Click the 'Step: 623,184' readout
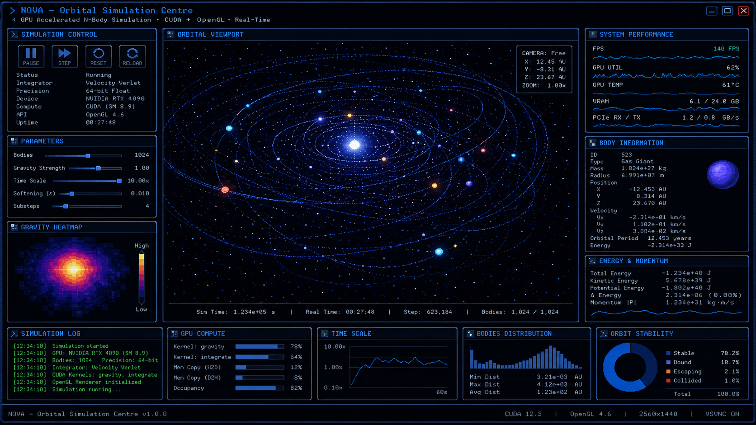The height and width of the screenshot is (425, 756). 428,312
